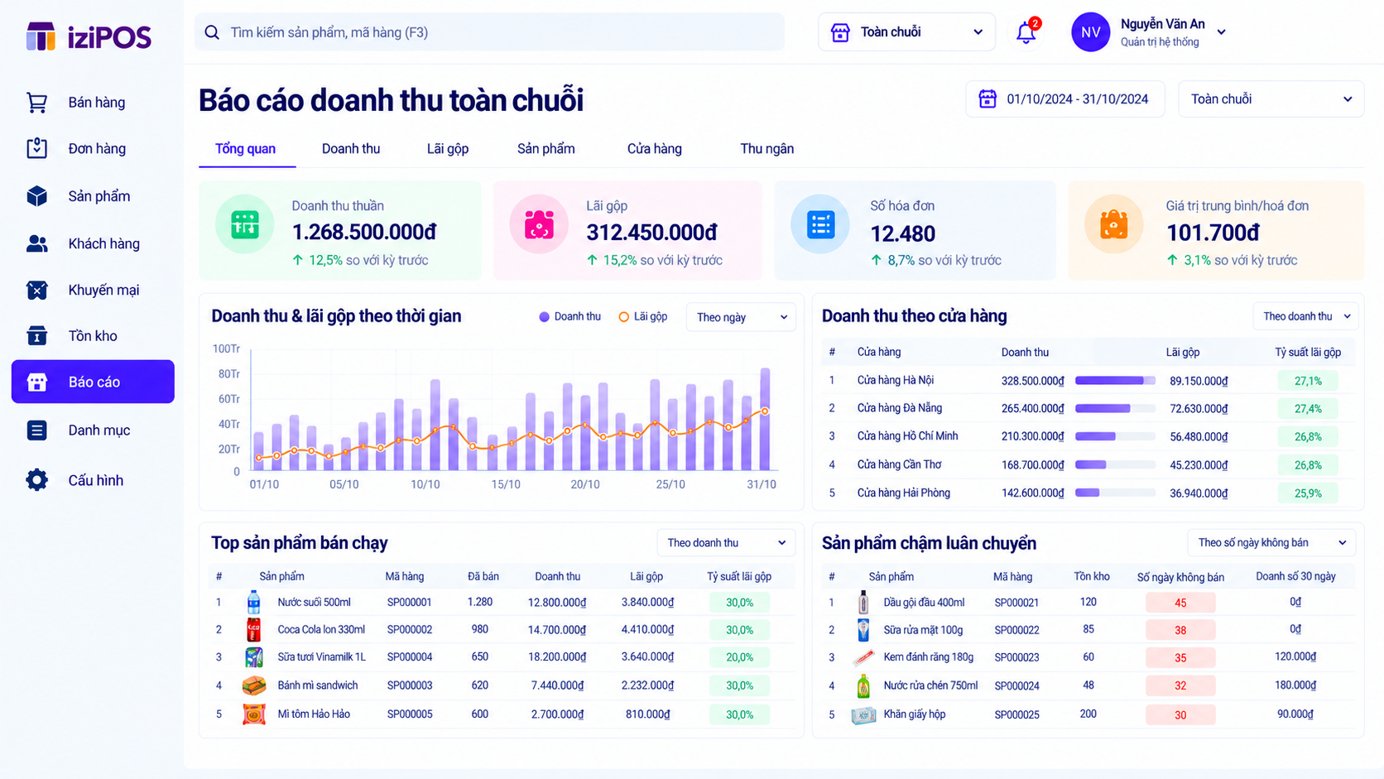Click the date range 01/10/2024 - 31/10/2024
The width and height of the screenshot is (1384, 779).
(x=1065, y=99)
